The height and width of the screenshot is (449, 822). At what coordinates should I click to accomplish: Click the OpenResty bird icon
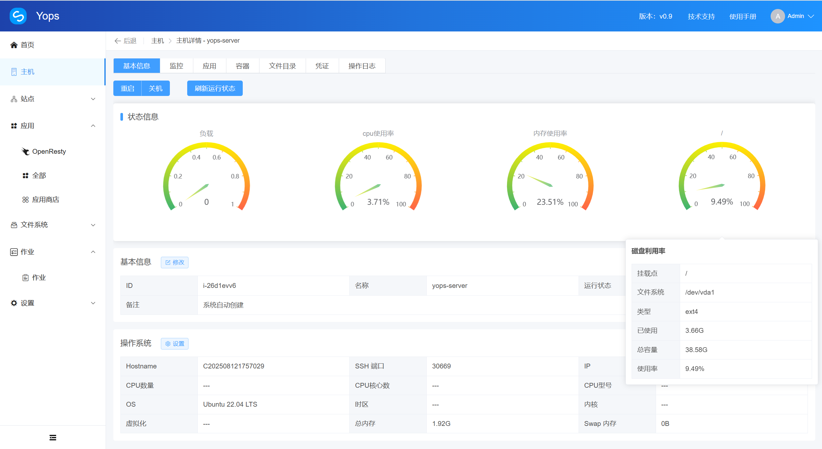25,151
